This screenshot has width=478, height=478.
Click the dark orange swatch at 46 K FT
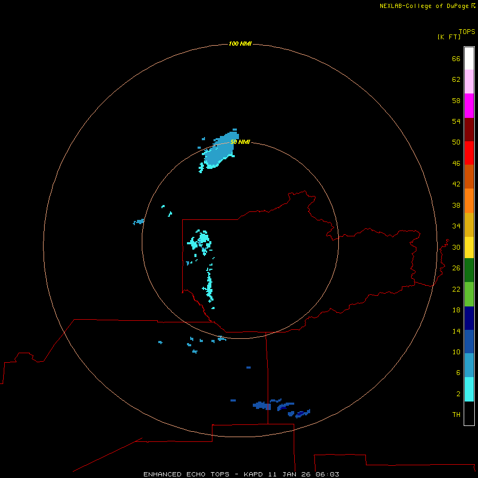469,177
